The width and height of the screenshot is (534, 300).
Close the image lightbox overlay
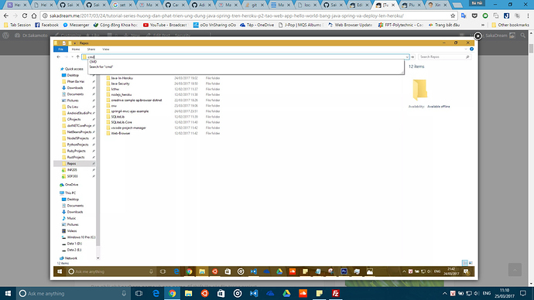click(x=478, y=36)
